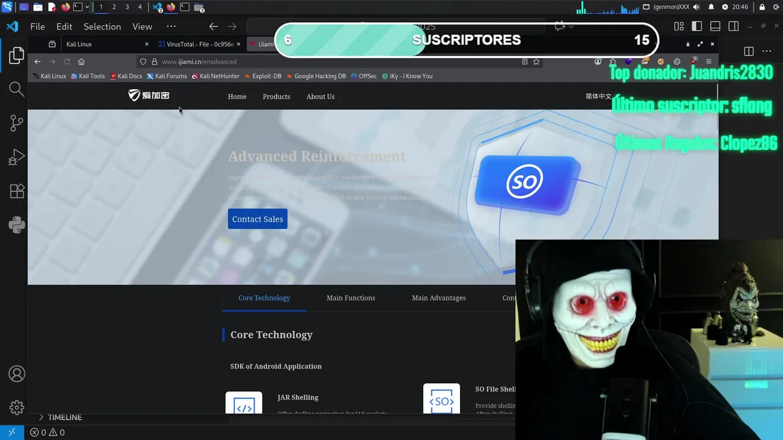Open the Copilot chat dropdown chevron
This screenshot has height=440, width=783.
571,26
